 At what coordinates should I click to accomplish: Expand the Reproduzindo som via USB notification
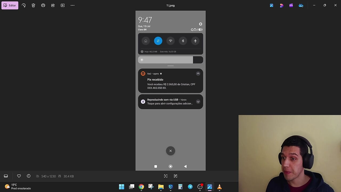click(198, 102)
